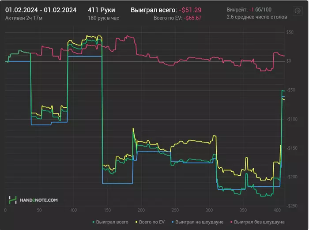Click the 300 tick on the hands axis
The height and width of the screenshot is (230, 309).
coord(209,210)
